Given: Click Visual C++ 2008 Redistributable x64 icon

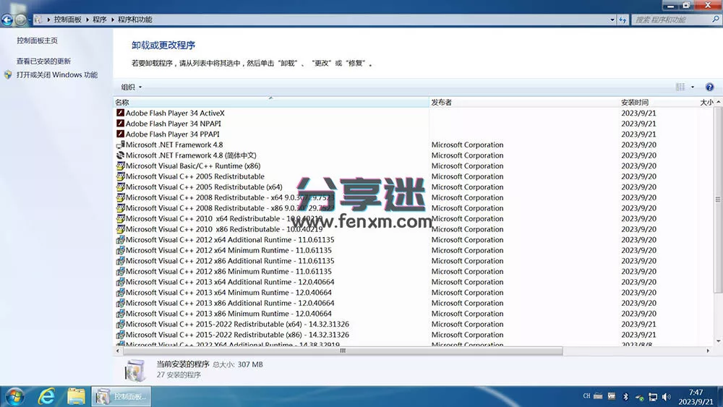Looking at the screenshot, I should [x=120, y=197].
